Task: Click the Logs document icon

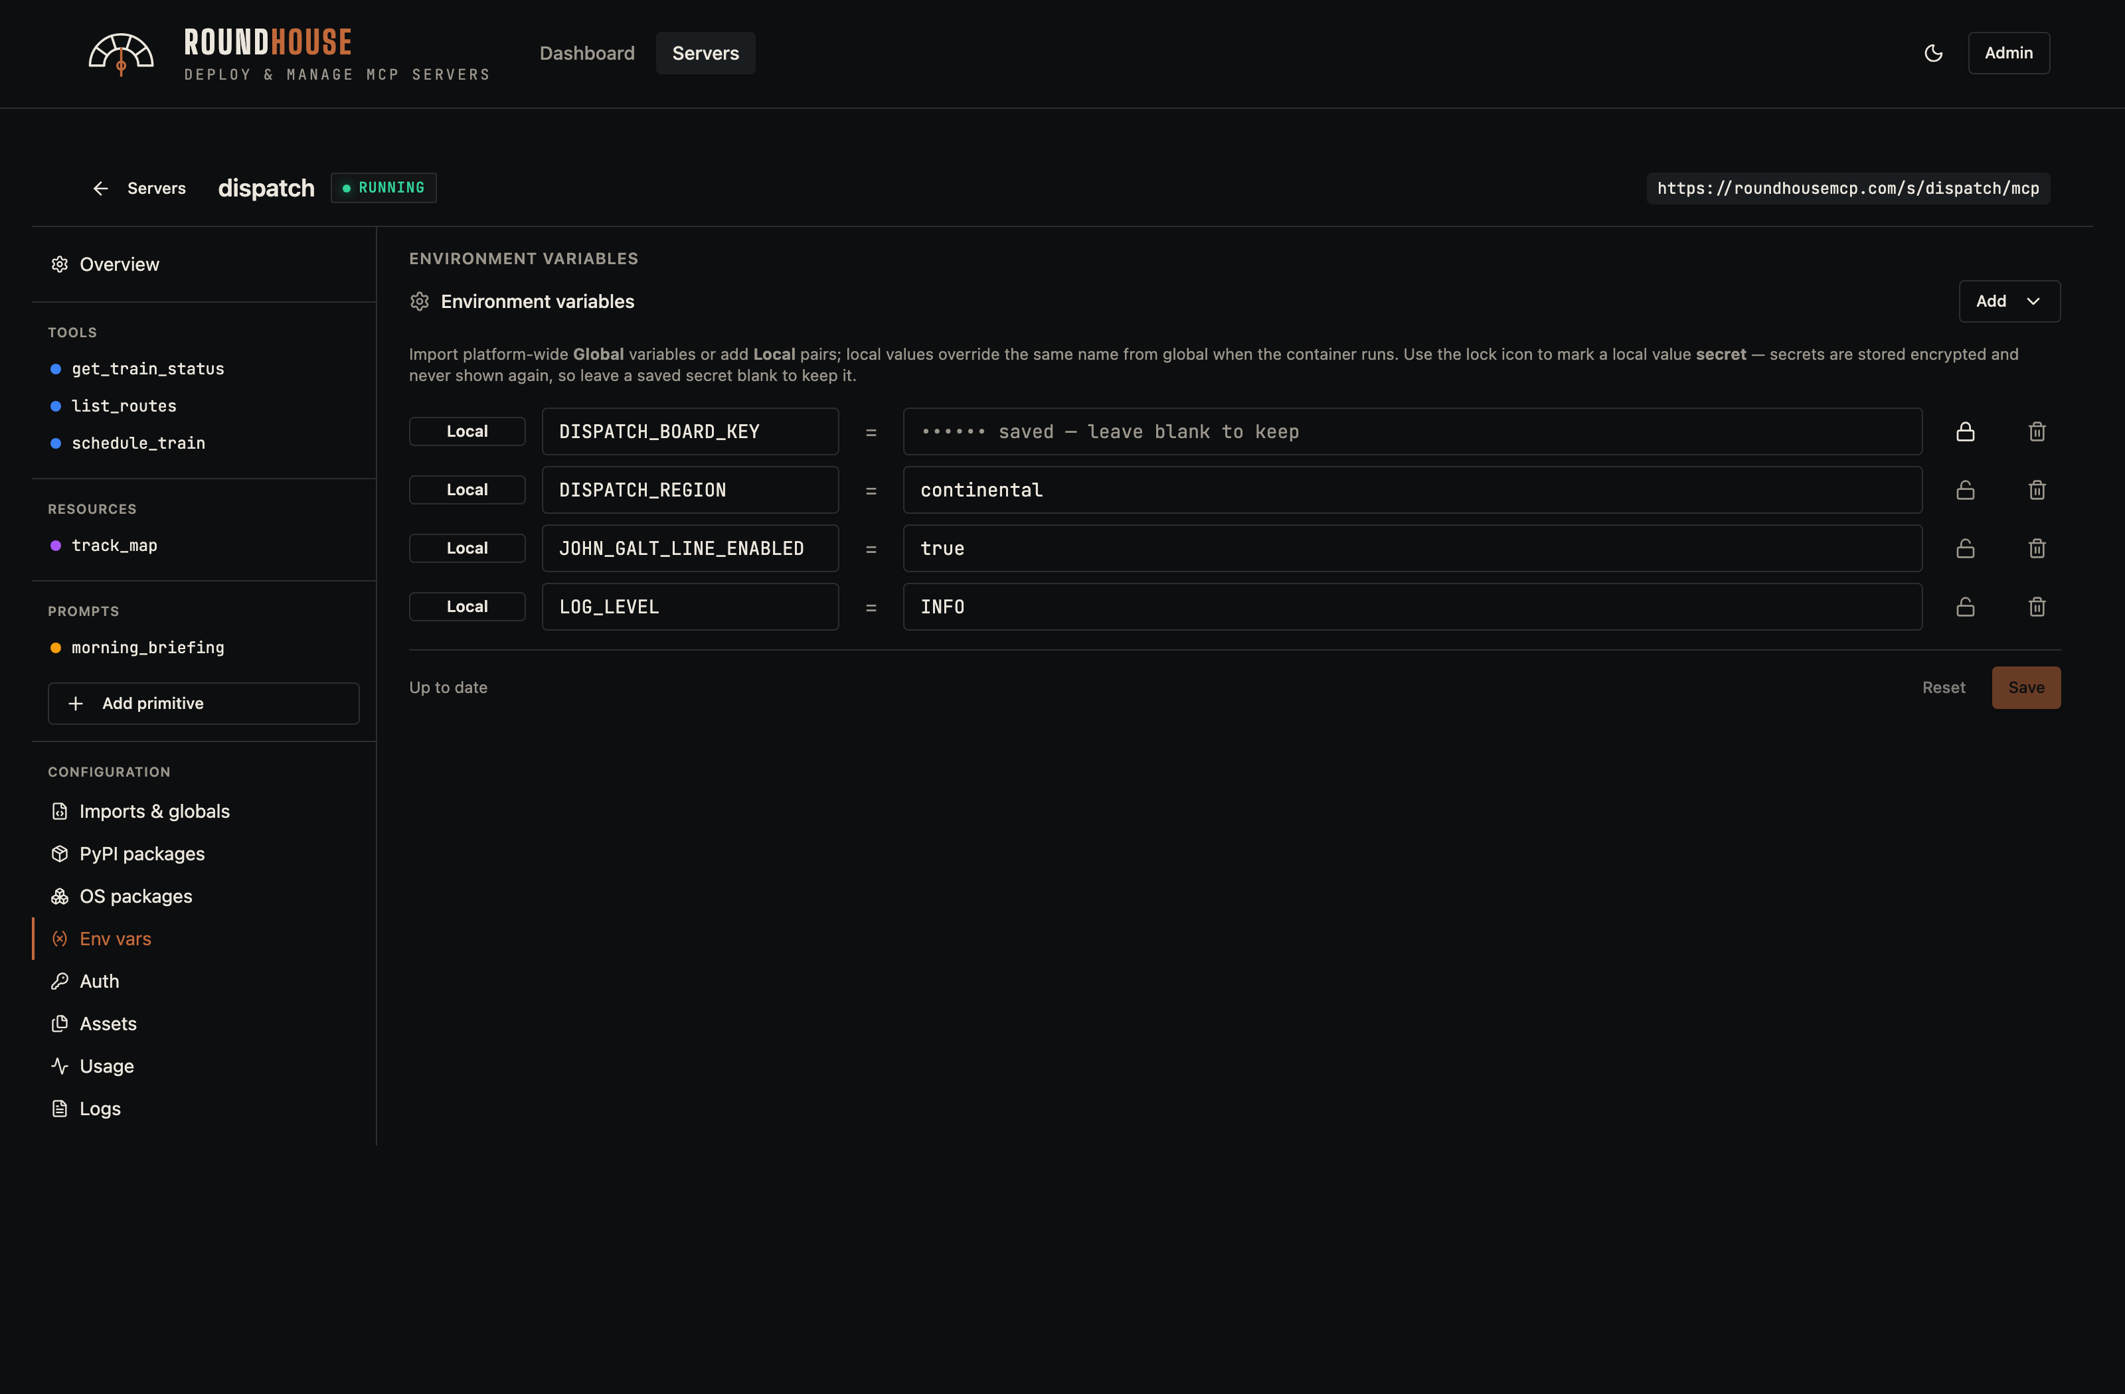Action: [x=60, y=1109]
